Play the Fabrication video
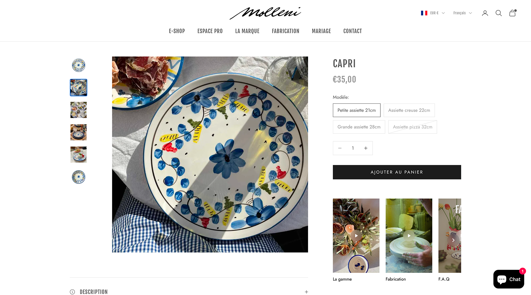Image resolution: width=531 pixels, height=295 pixels. pos(409,236)
